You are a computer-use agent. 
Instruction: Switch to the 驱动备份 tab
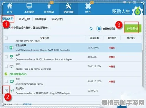click(8, 19)
